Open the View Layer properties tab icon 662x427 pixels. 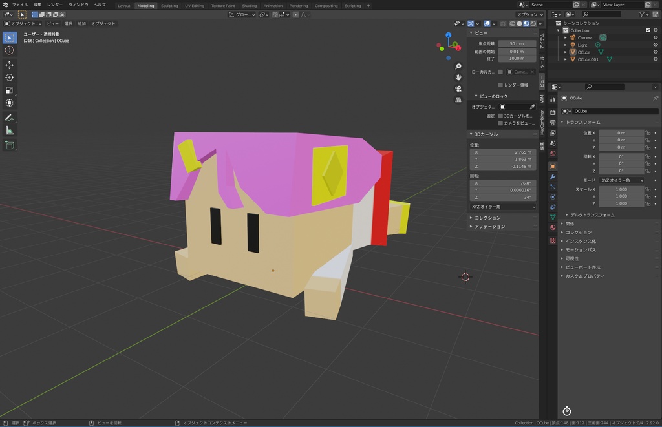click(x=553, y=133)
